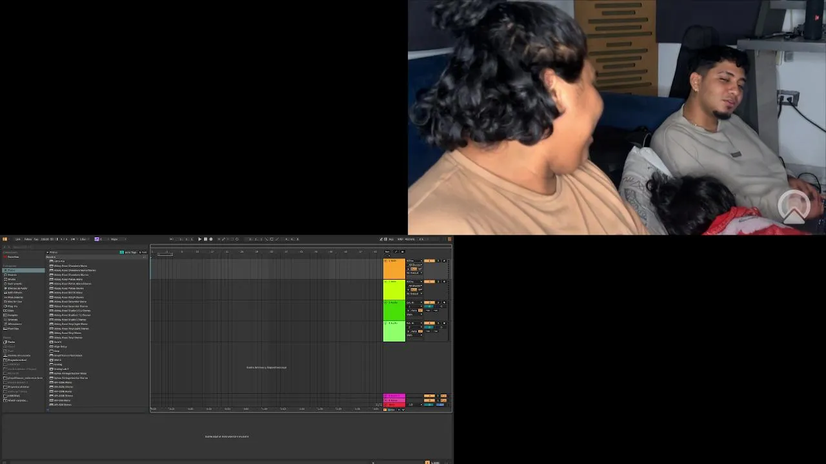This screenshot has width=826, height=464.
Task: Open the quantization '1 Bar' dropdown
Action: tap(83, 239)
